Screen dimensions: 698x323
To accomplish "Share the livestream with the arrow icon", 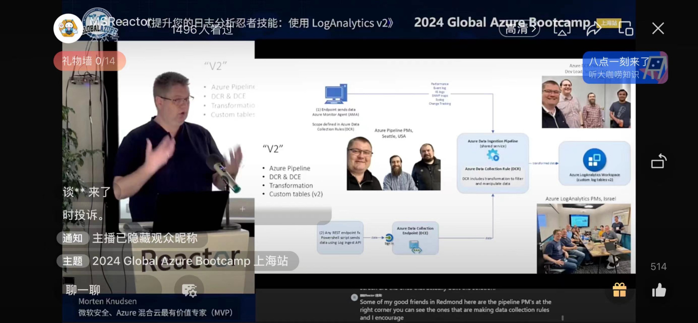I will tap(594, 29).
